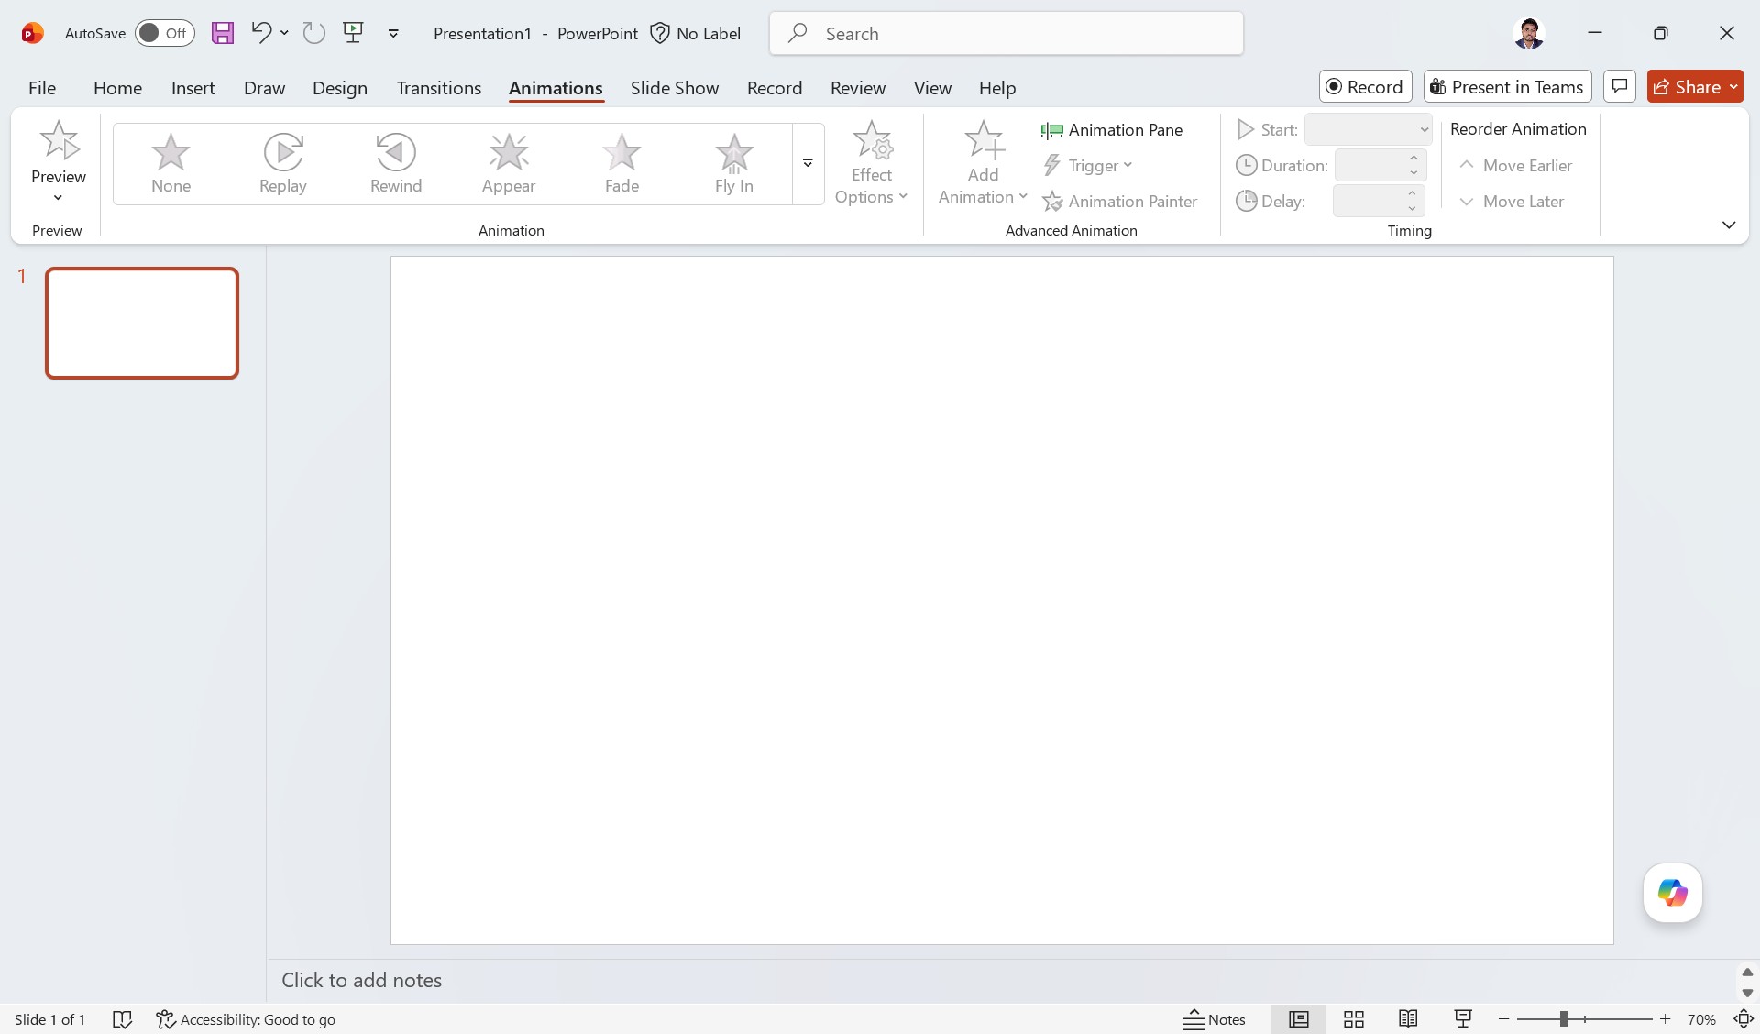Click Fit slide to current window icon
Viewport: 1760px width, 1034px height.
click(x=1743, y=1019)
